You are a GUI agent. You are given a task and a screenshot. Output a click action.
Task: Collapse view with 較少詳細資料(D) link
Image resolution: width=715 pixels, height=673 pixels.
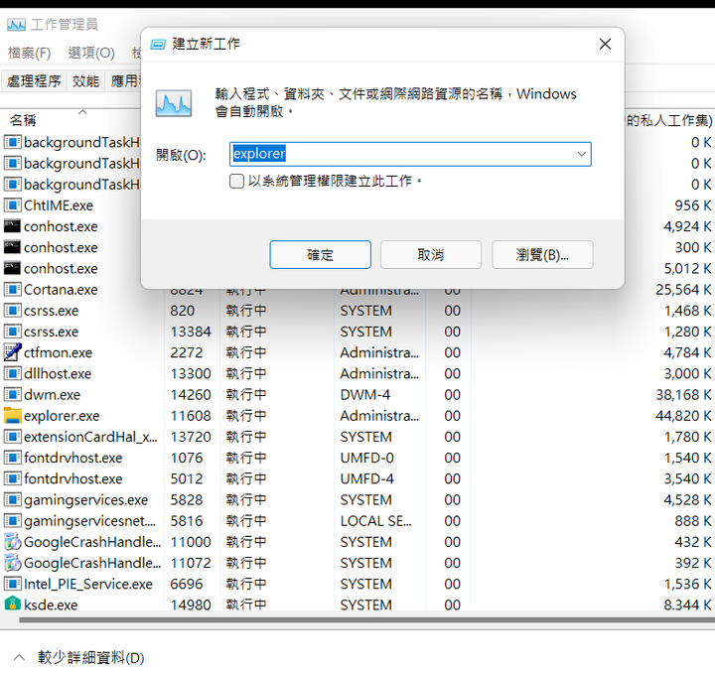click(x=90, y=657)
